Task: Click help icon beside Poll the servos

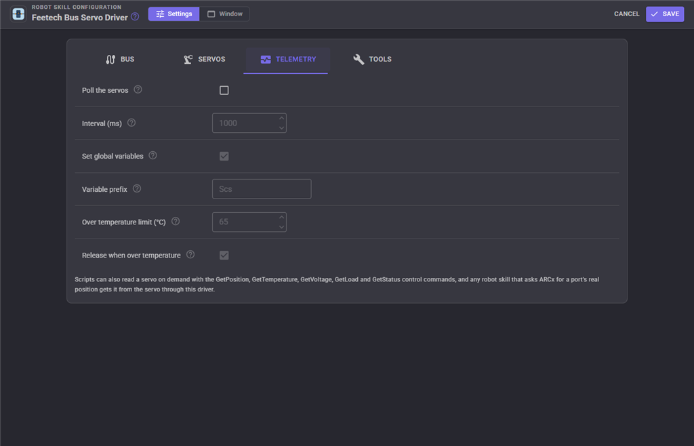Action: point(138,89)
